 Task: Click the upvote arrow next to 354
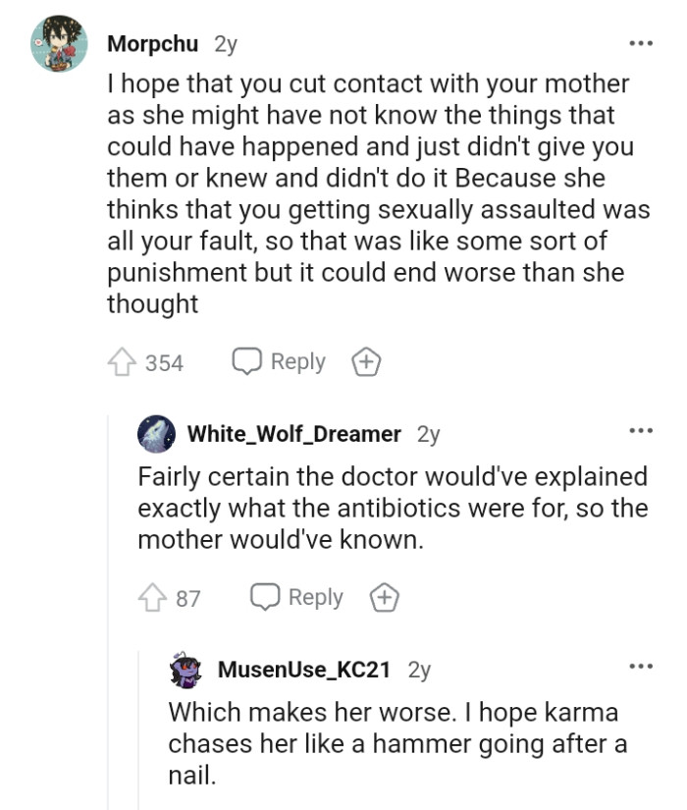click(x=122, y=361)
